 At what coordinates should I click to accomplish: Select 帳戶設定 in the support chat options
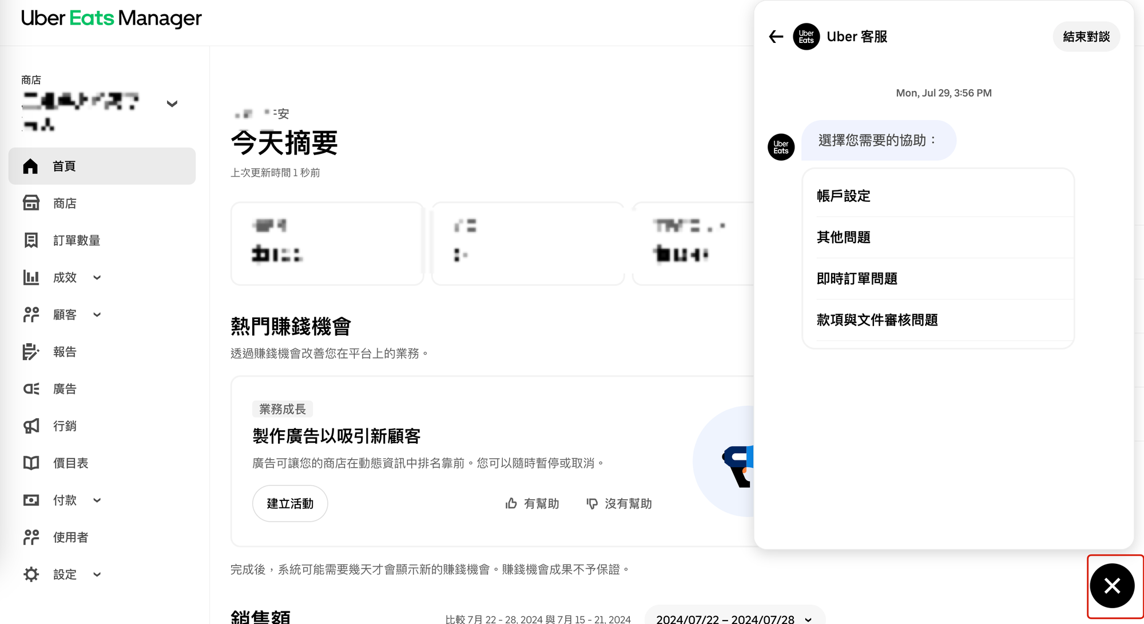coord(843,196)
